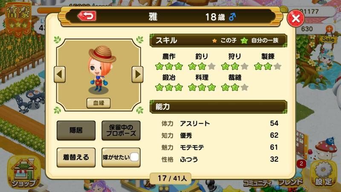Click the Sale sign on the map
This screenshot has width=341, height=192.
[328, 39]
